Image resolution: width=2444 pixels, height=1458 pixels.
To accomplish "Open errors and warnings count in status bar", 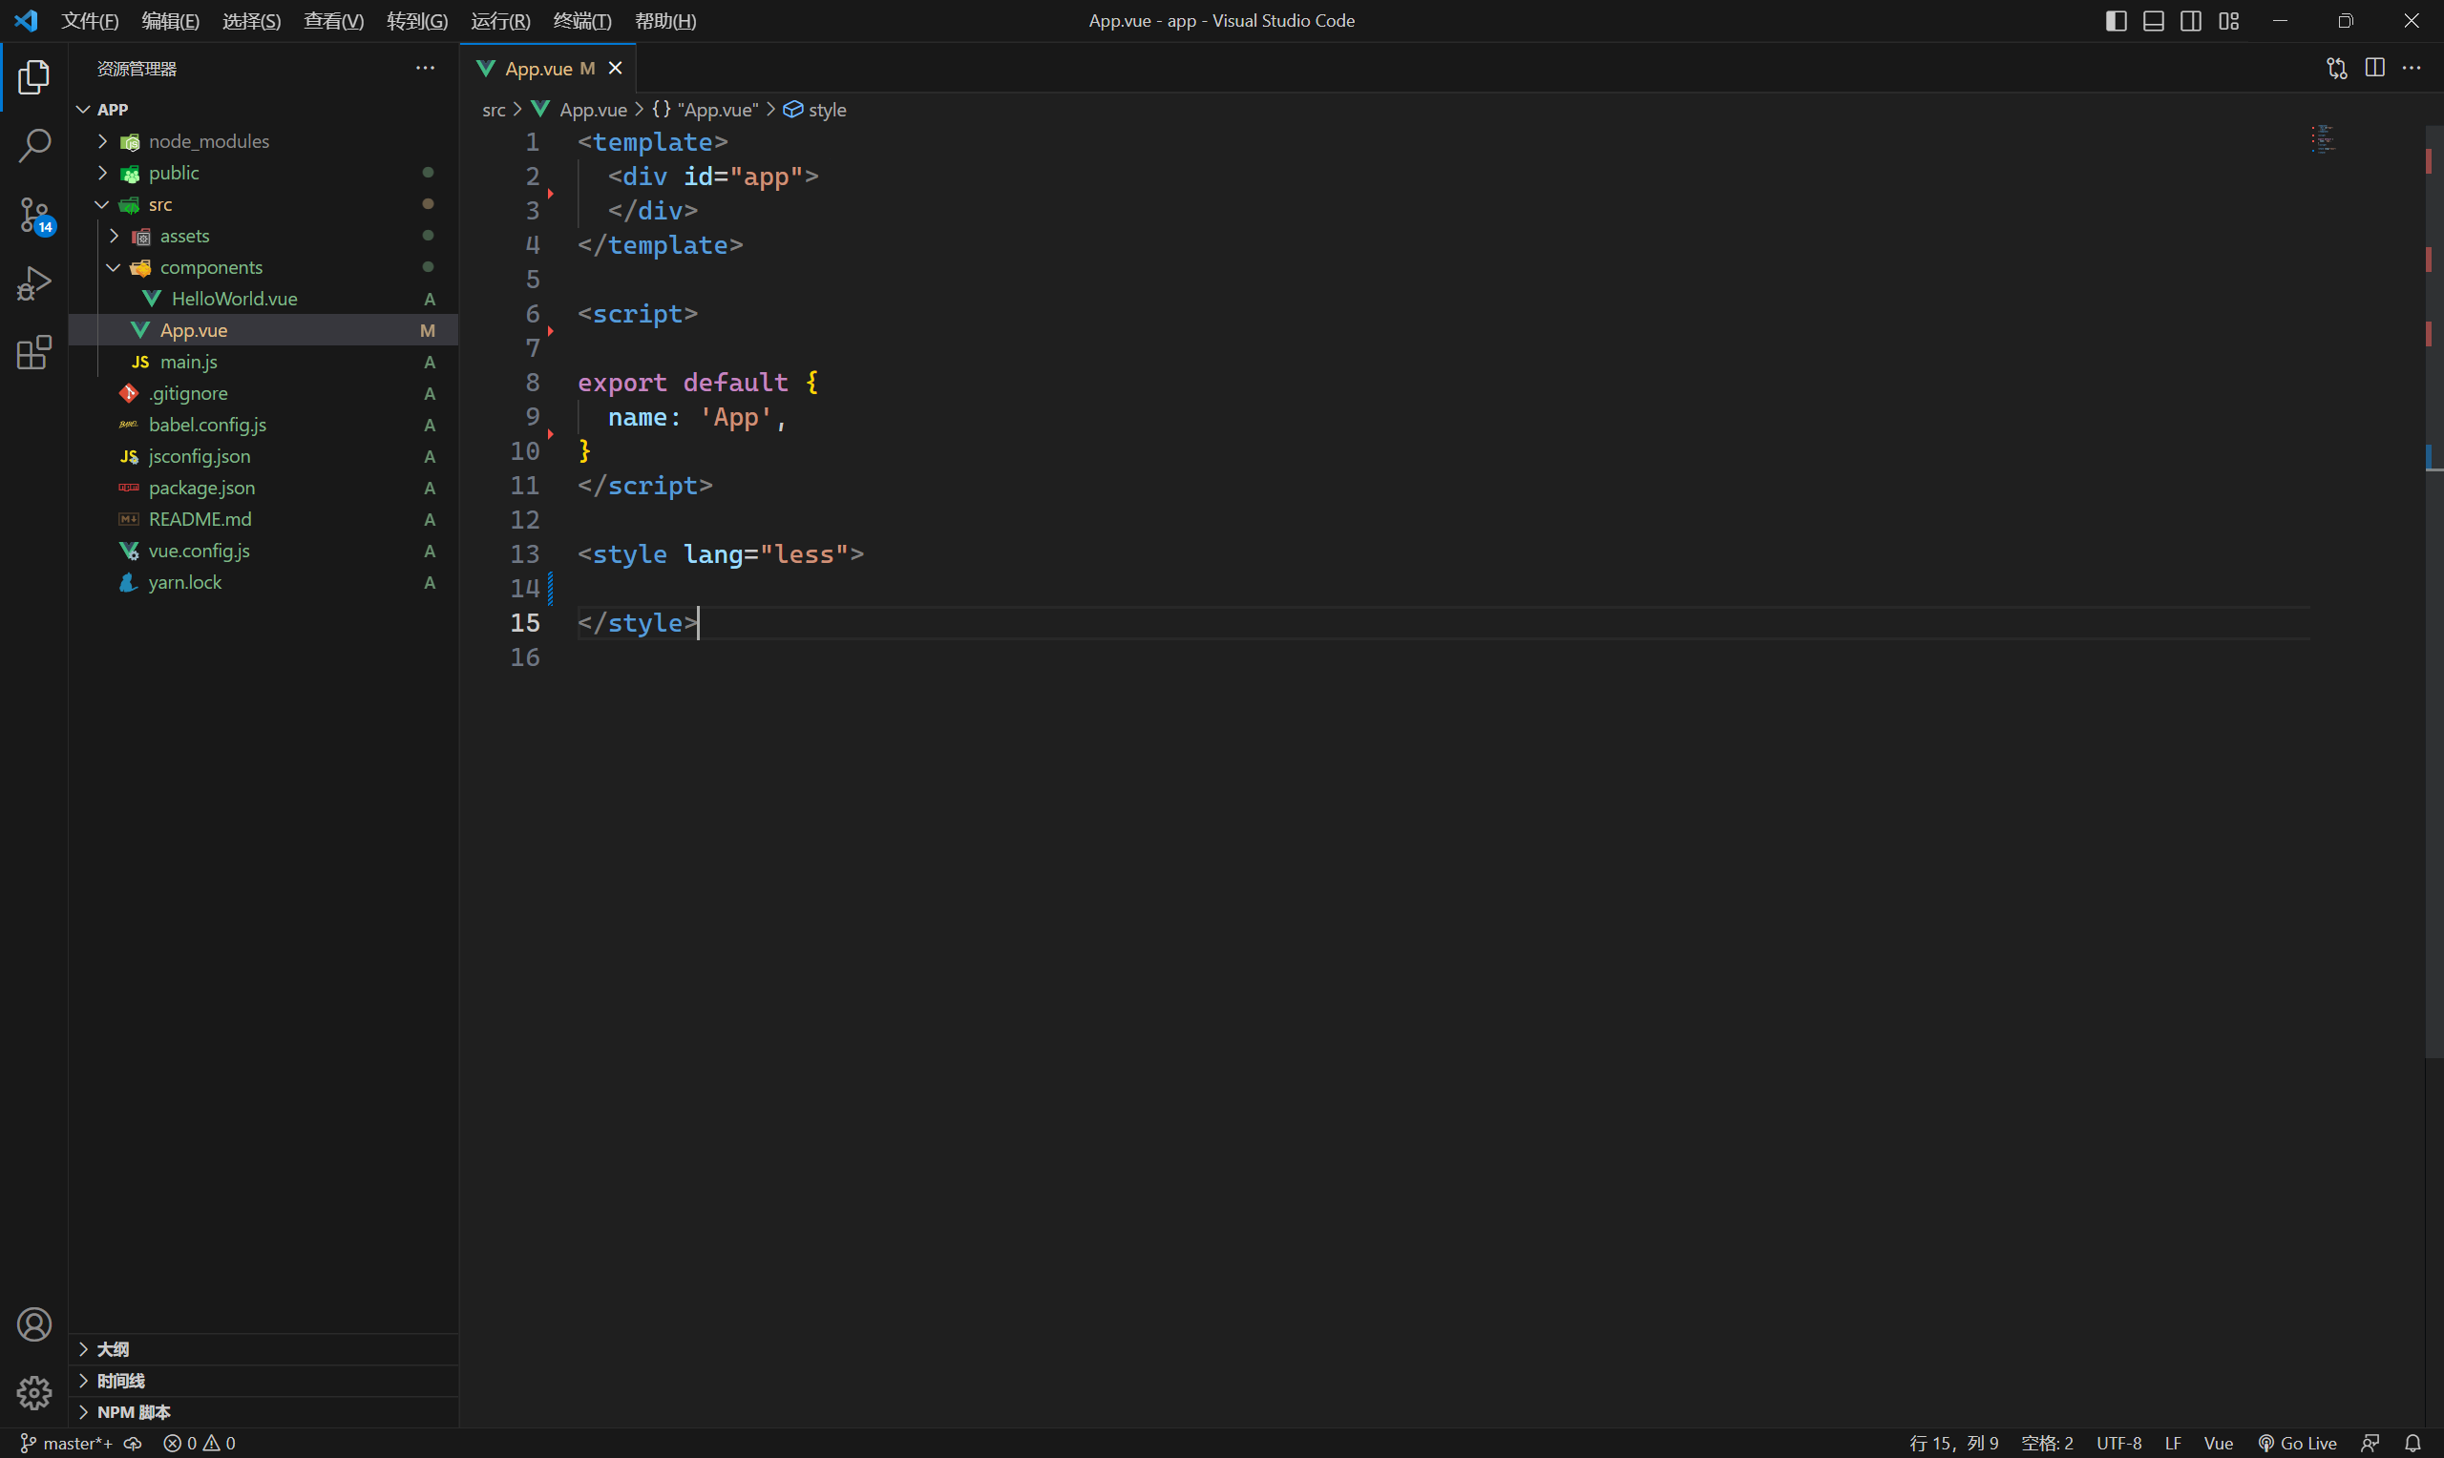I will coord(199,1443).
